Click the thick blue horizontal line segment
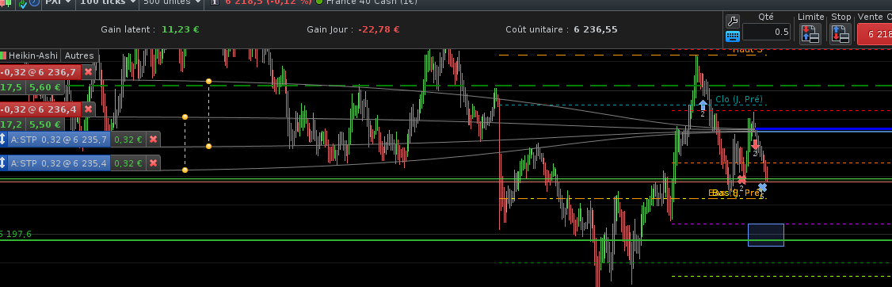 click(823, 129)
